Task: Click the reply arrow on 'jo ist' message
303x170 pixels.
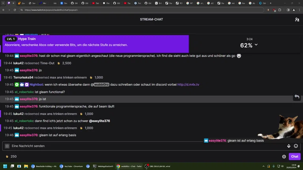Action: [x=297, y=97]
